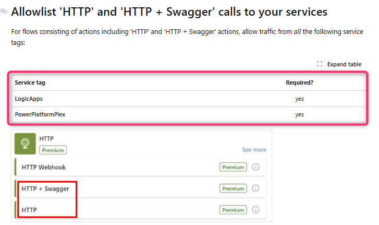The width and height of the screenshot is (379, 225).
Task: Click Premium badge on HTTP + Swagger row
Action: point(233,188)
